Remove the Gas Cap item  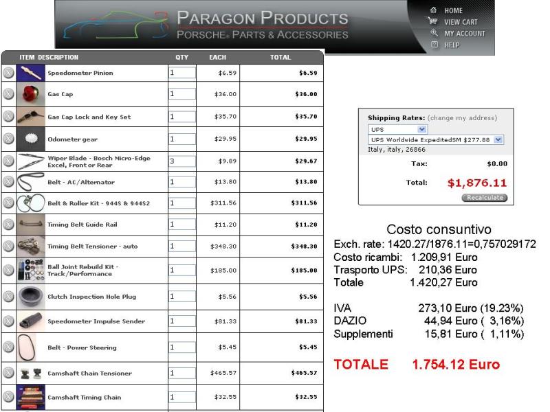(x=8, y=94)
